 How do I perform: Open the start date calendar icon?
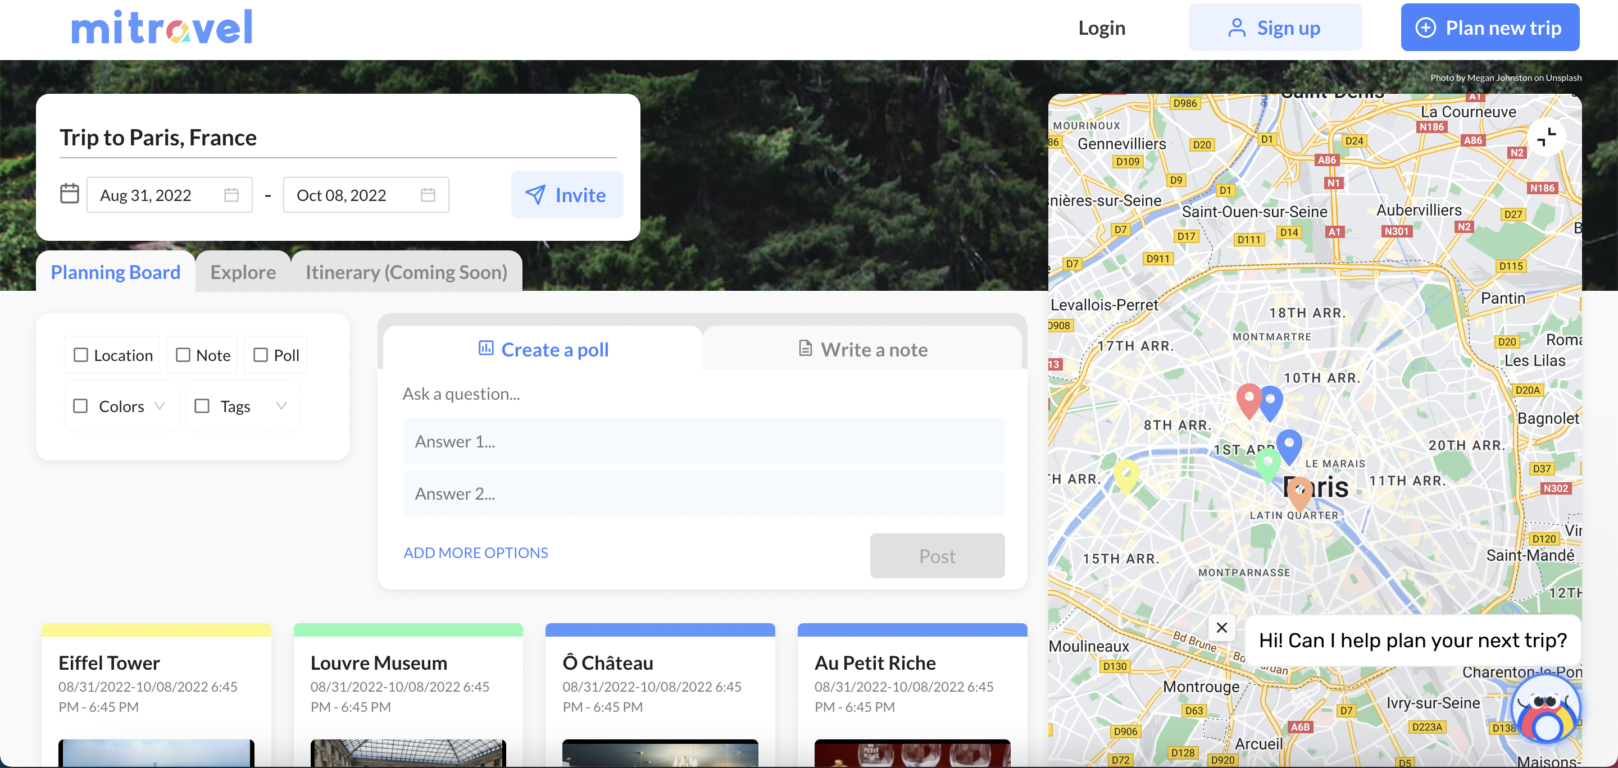[x=231, y=195]
